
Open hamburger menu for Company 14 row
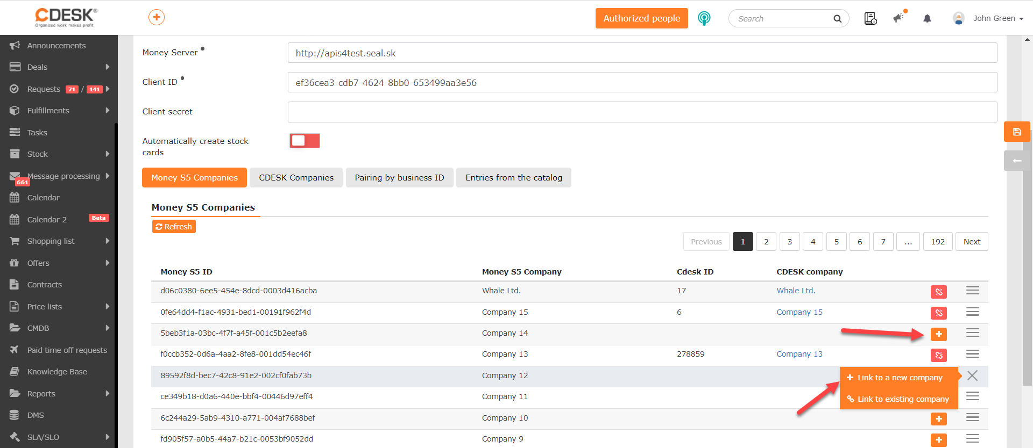972,333
